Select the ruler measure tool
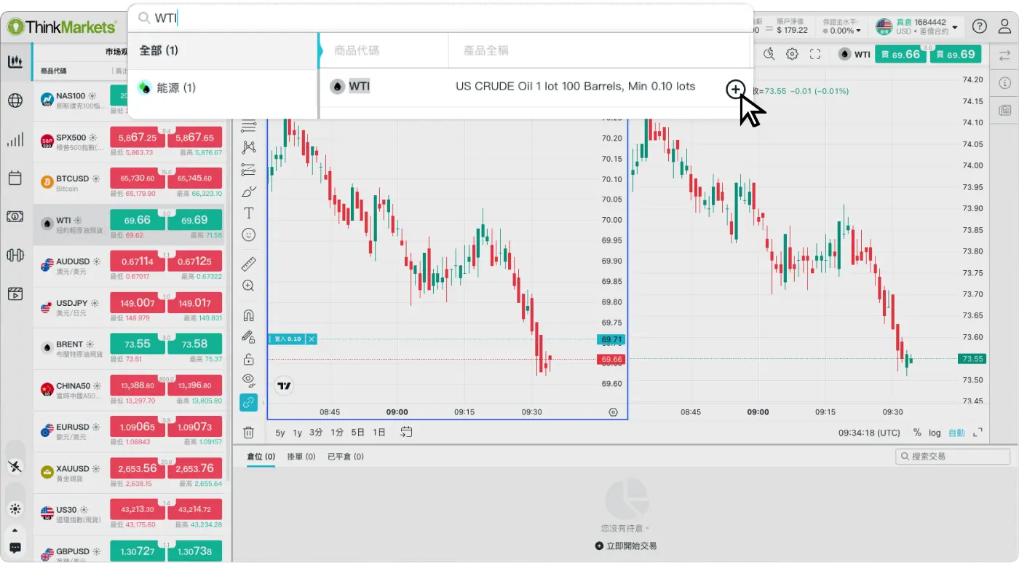This screenshot has height=563, width=1019. point(248,264)
